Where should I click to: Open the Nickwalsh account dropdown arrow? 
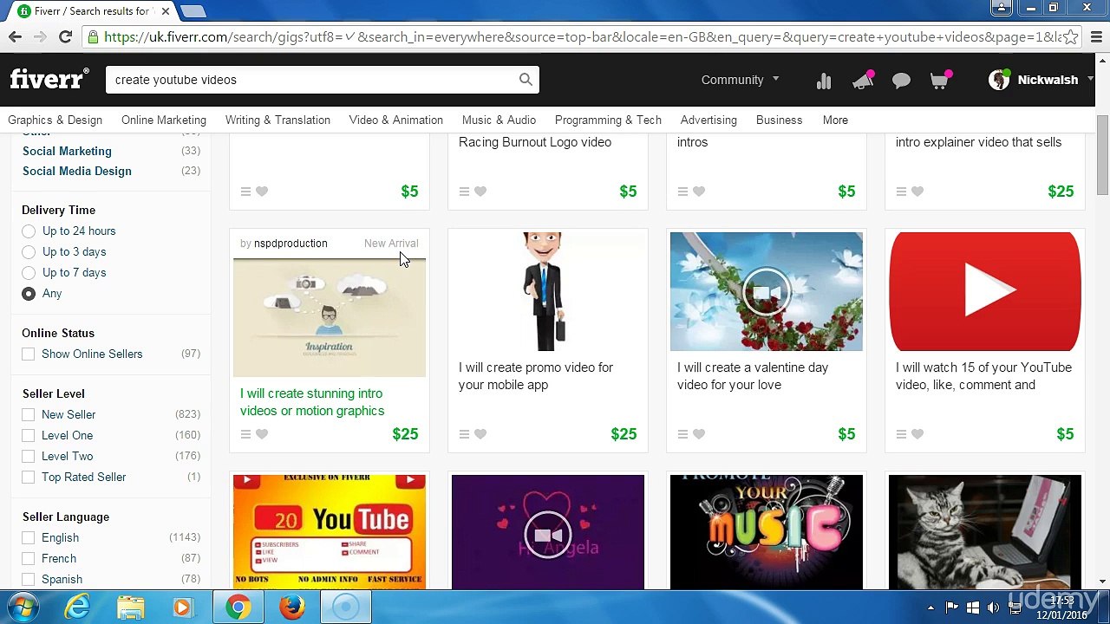click(1089, 79)
